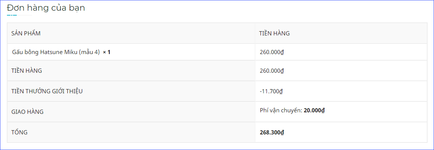
Task: Select the TIỀN HÀNG subtotal row label
Action: tap(26, 70)
